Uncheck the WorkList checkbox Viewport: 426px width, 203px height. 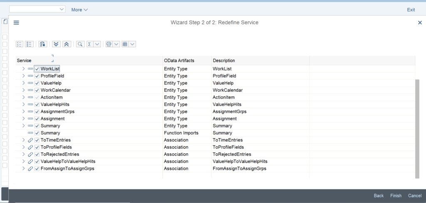pos(37,69)
